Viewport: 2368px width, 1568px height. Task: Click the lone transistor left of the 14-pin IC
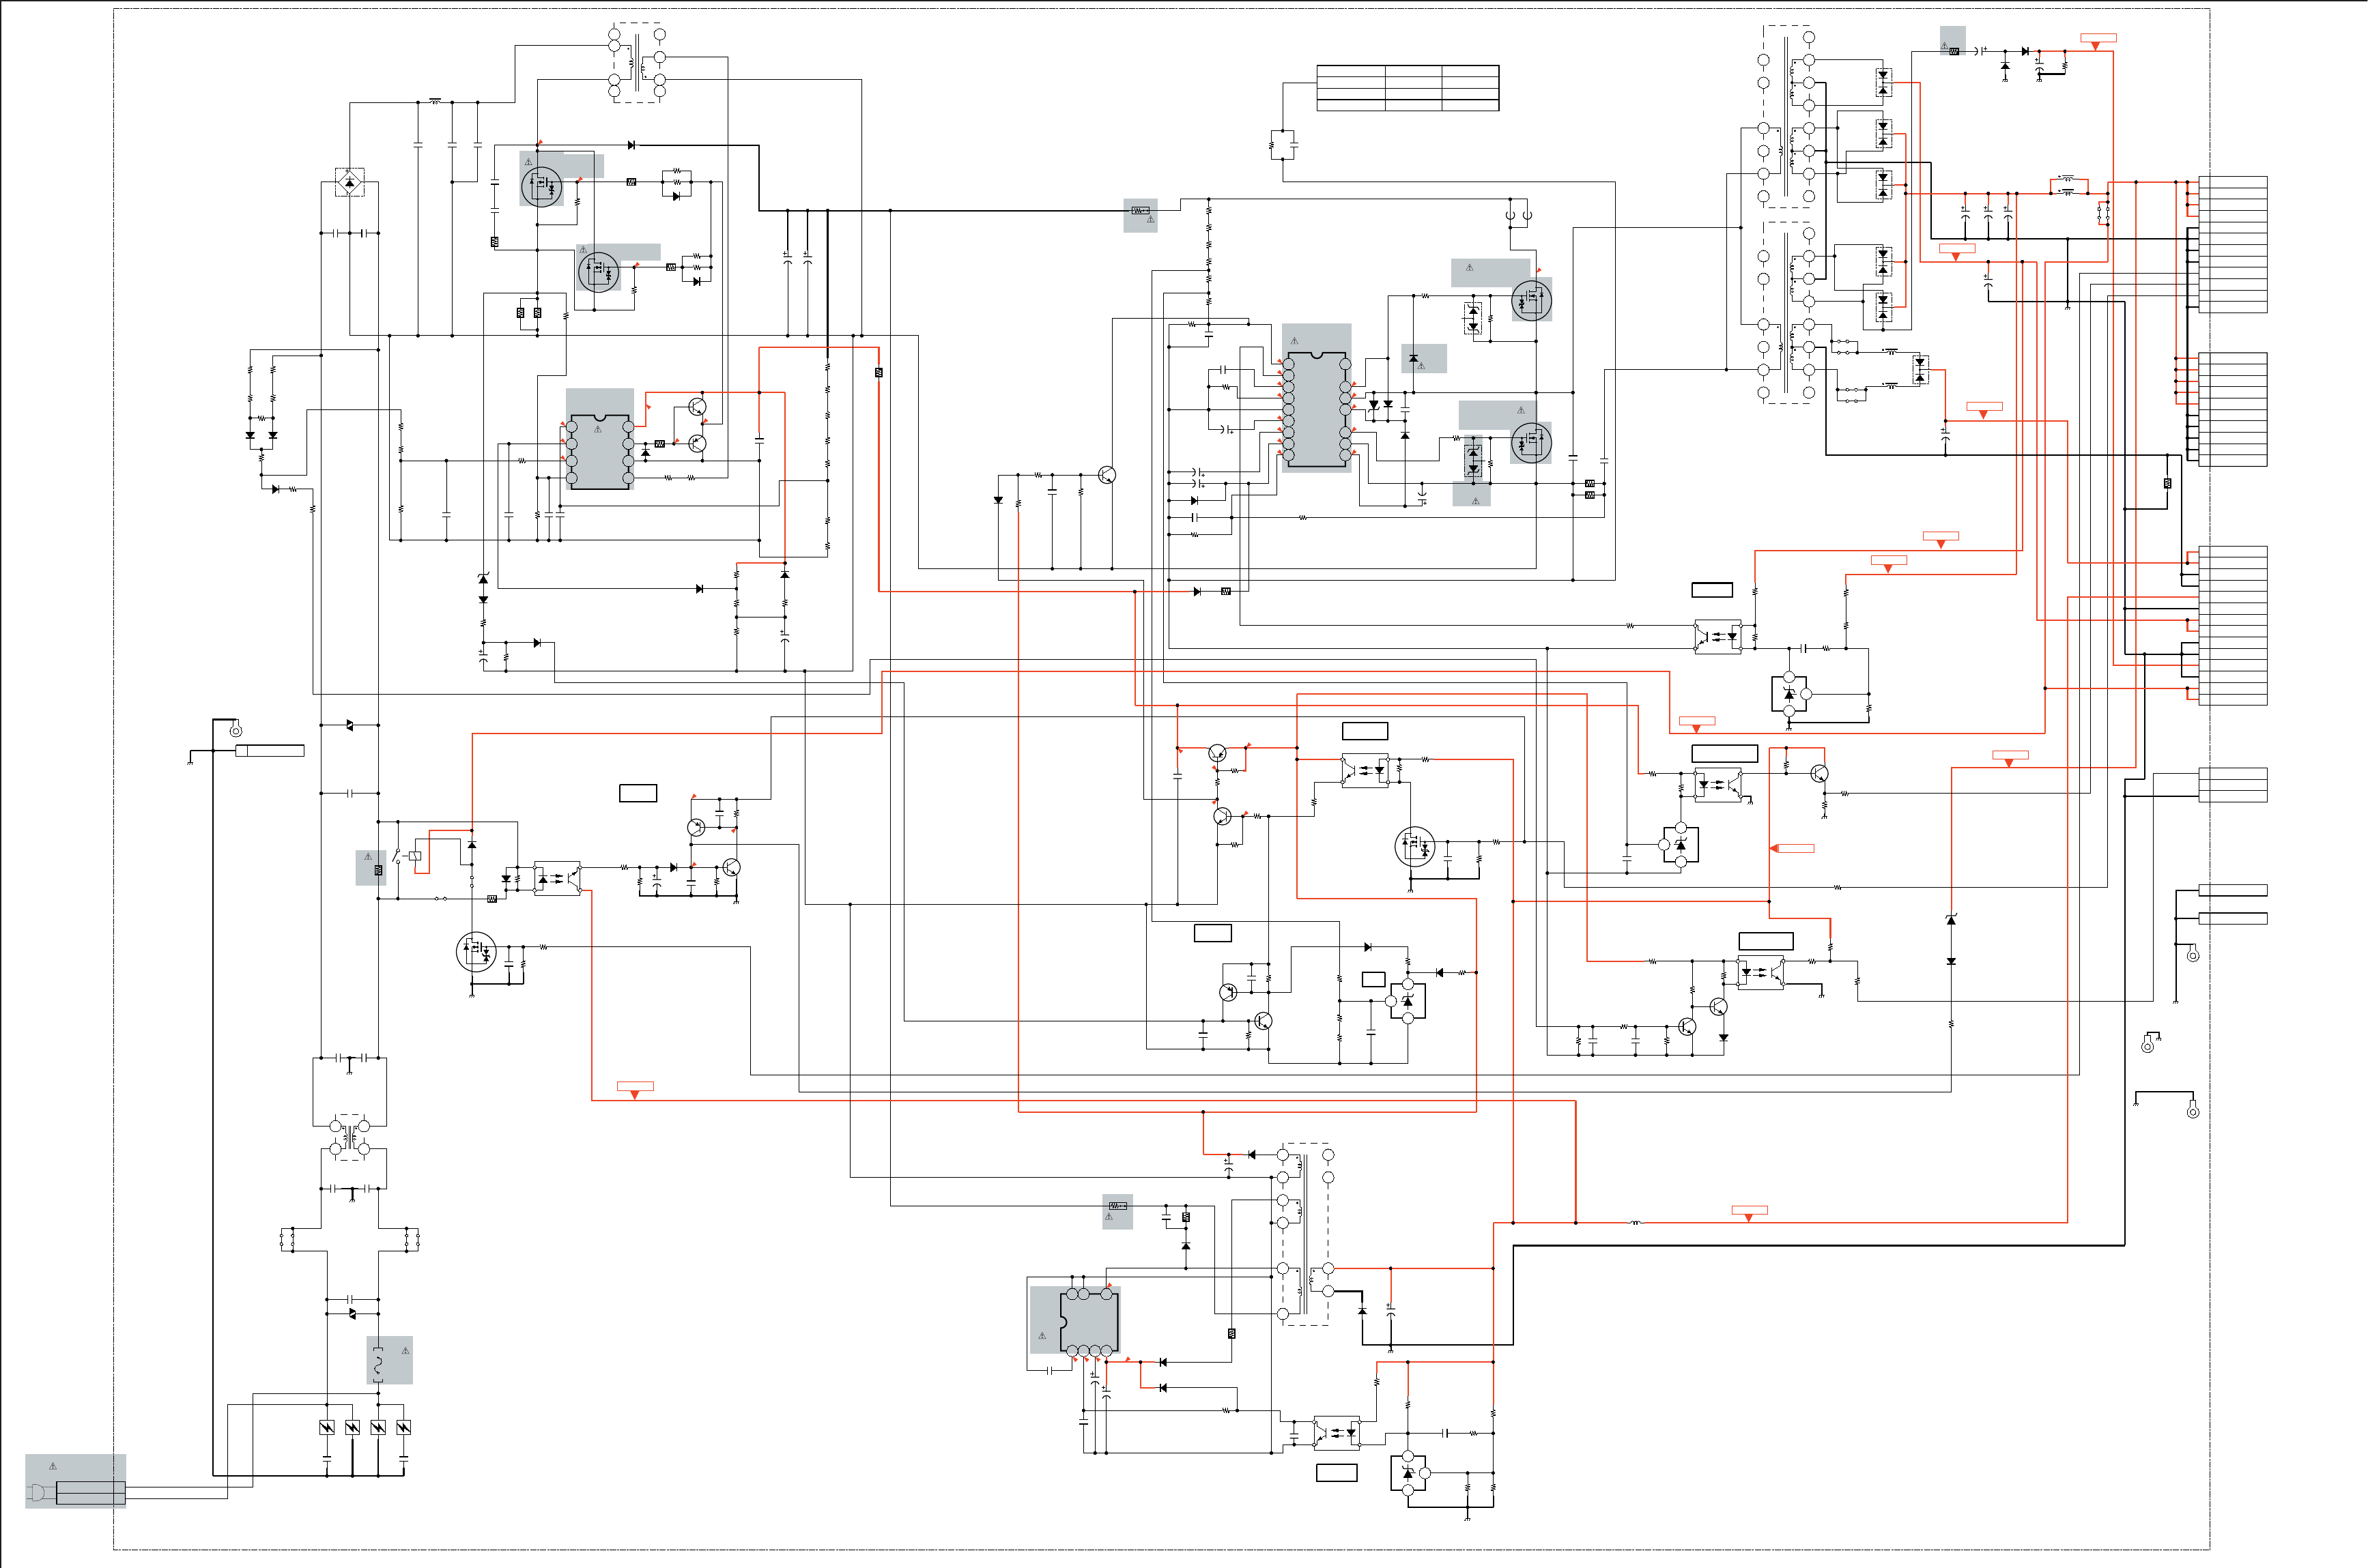pos(1107,475)
